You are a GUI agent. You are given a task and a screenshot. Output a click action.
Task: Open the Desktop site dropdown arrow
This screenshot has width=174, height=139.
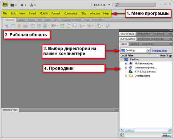point(148,50)
